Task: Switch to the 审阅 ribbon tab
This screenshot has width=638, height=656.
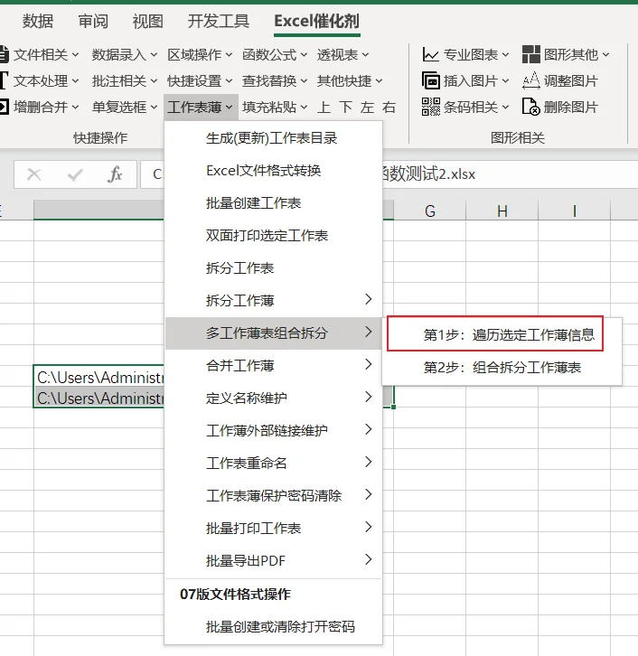Action: click(93, 21)
